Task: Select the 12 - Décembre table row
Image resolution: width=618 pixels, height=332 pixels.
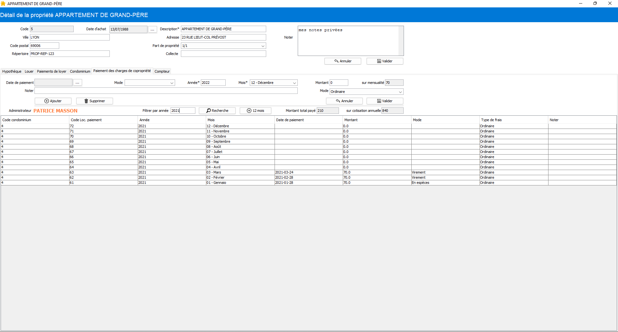Action: tap(309, 126)
